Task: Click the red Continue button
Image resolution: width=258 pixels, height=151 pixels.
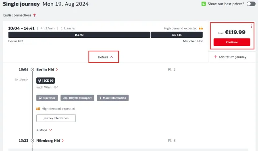Action: (232, 42)
